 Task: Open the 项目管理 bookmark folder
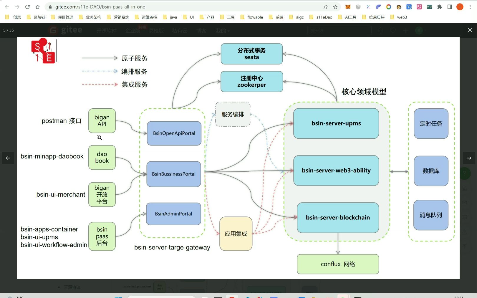[x=62, y=17]
